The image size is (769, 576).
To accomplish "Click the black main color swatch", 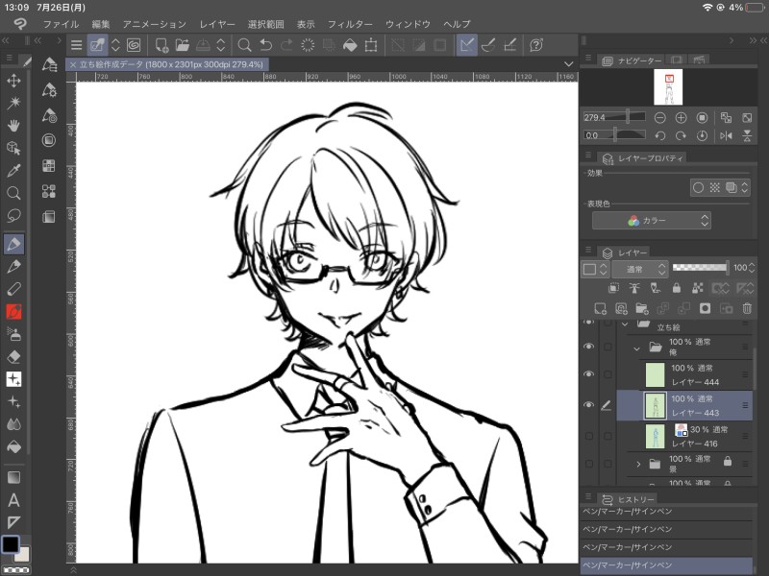I will point(11,543).
